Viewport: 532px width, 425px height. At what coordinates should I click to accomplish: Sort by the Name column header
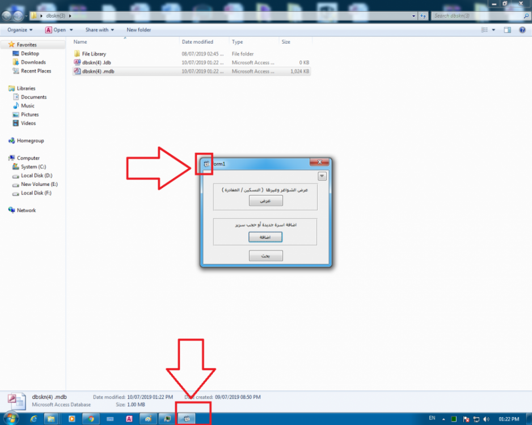tap(125, 42)
